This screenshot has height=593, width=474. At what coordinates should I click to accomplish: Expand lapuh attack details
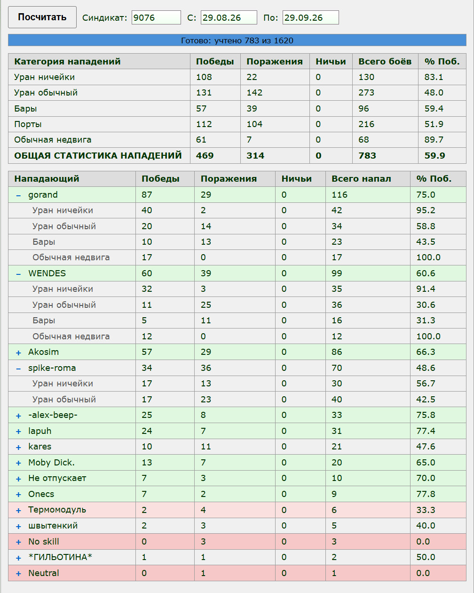(18, 432)
